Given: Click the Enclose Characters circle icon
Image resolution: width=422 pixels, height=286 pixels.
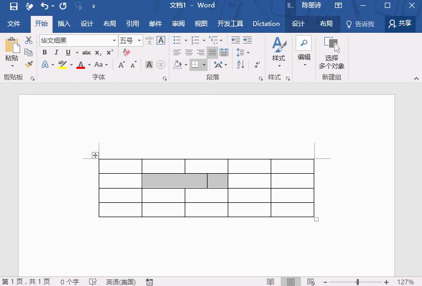Looking at the screenshot, I should click(x=161, y=65).
